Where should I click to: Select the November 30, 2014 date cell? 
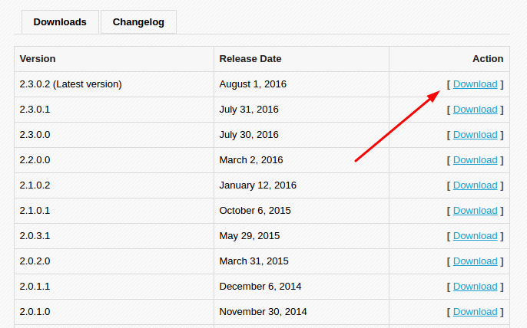click(x=301, y=312)
